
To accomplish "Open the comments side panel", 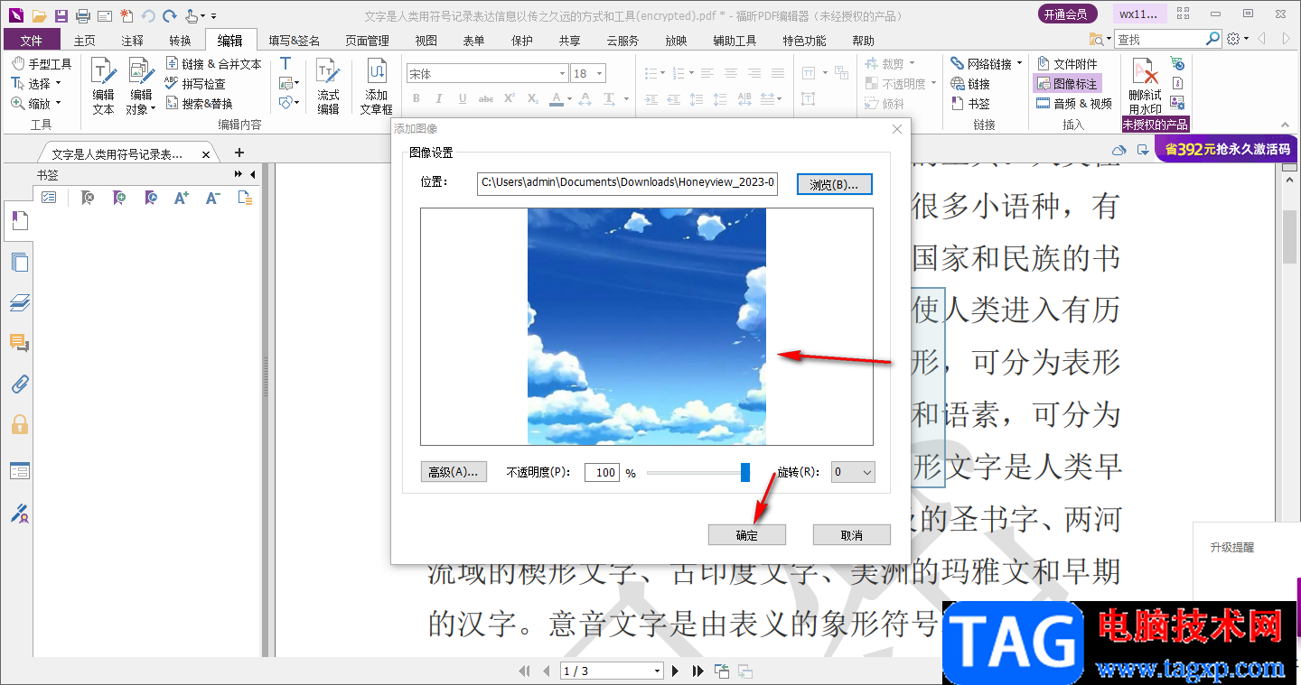I will point(19,343).
